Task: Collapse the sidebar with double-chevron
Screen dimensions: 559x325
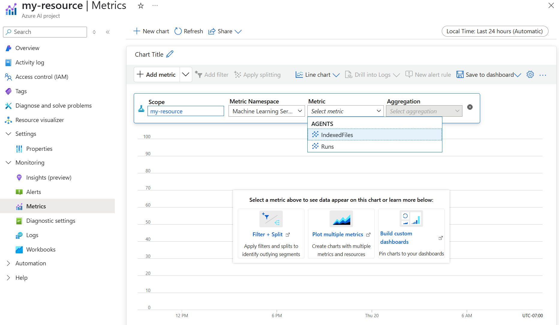Action: click(x=108, y=32)
